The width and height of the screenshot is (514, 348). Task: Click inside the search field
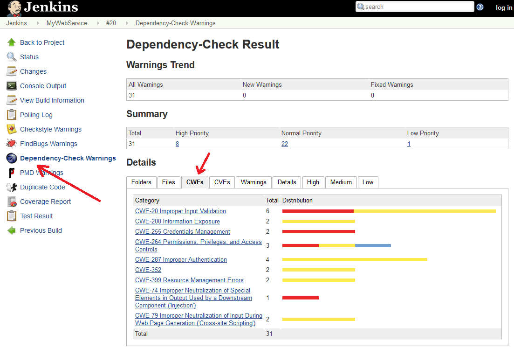tap(415, 7)
